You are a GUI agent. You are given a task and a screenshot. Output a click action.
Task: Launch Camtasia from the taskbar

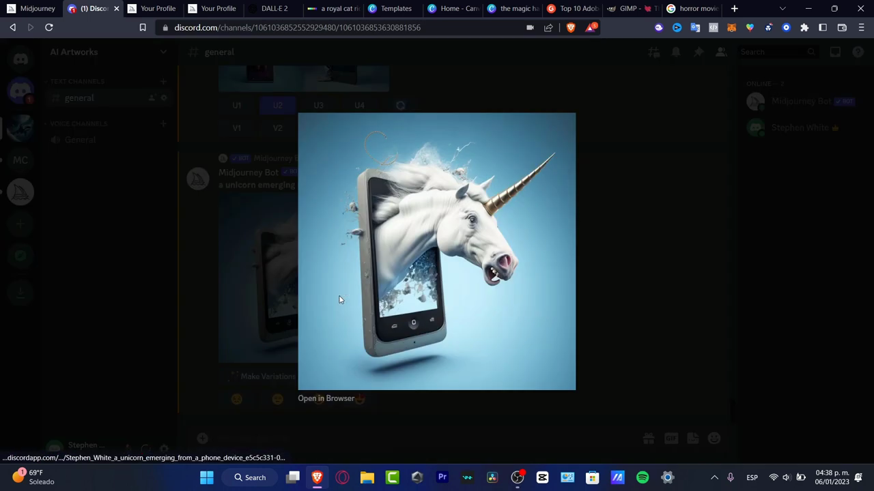point(393,477)
